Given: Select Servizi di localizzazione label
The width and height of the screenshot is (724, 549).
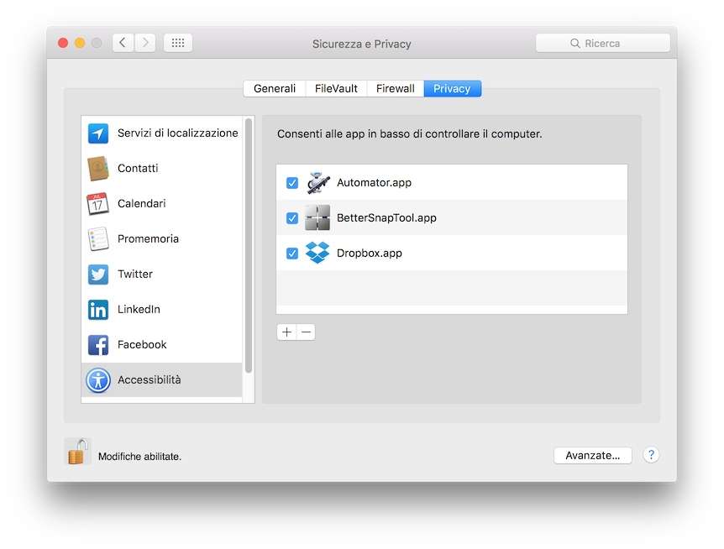Looking at the screenshot, I should coord(178,133).
